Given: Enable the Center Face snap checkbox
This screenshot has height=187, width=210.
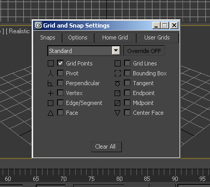Looking at the screenshot, I should (127, 113).
